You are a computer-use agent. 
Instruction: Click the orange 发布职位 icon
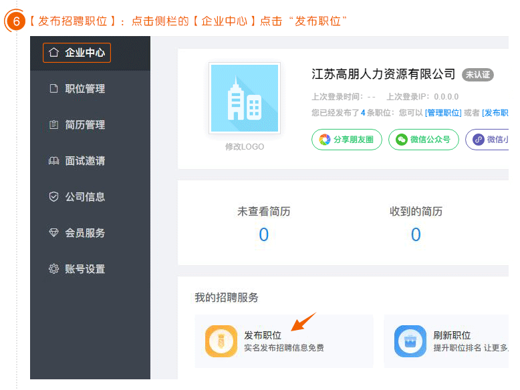(x=221, y=341)
